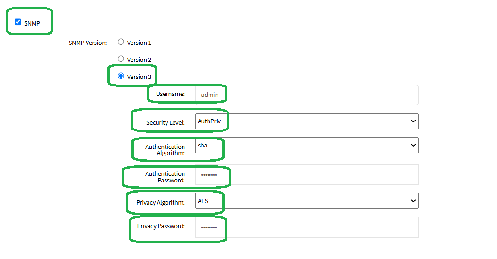Click the "Username:" field label

tap(170, 94)
